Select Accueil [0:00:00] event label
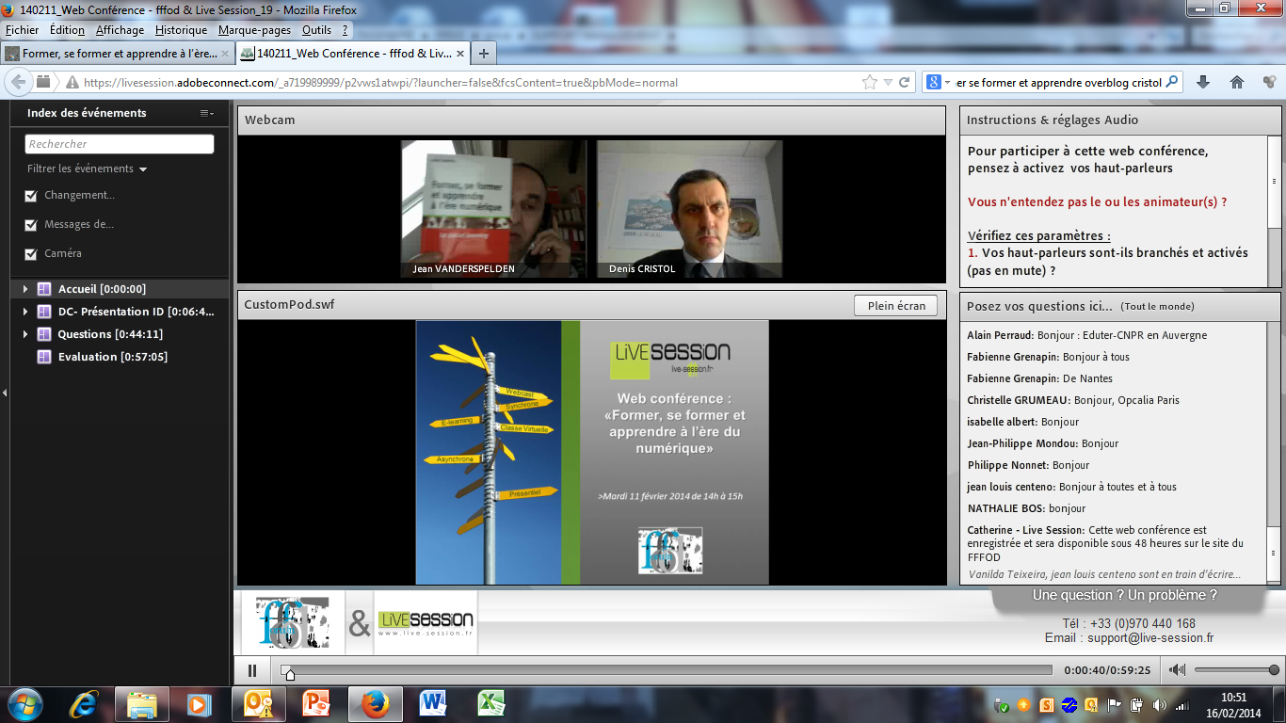This screenshot has width=1286, height=723. [x=102, y=289]
